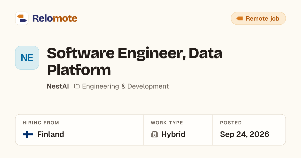Screen dimensions: 301x158
Task: Click the Relomote logo icon
Action: (x=22, y=18)
